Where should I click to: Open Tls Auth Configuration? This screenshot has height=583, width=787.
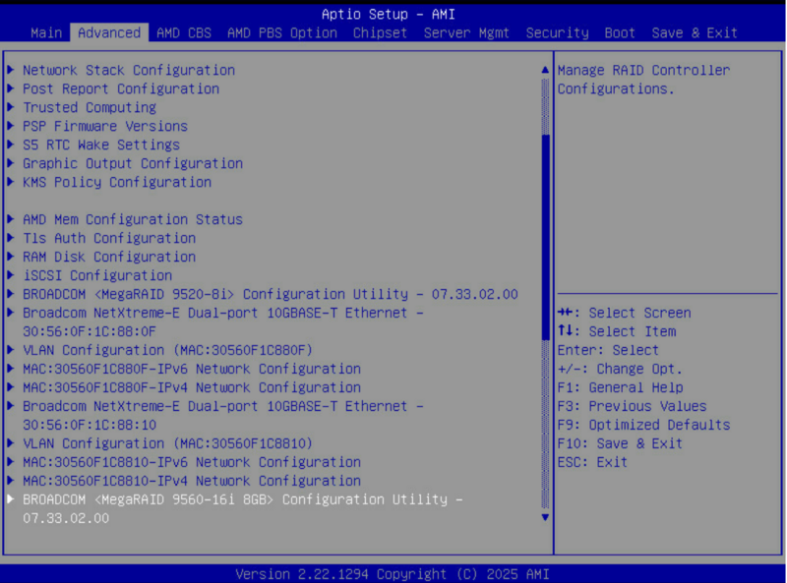click(109, 238)
